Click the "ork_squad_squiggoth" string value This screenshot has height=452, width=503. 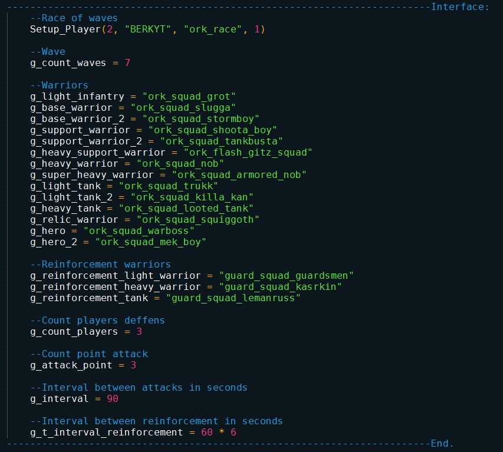tap(198, 220)
